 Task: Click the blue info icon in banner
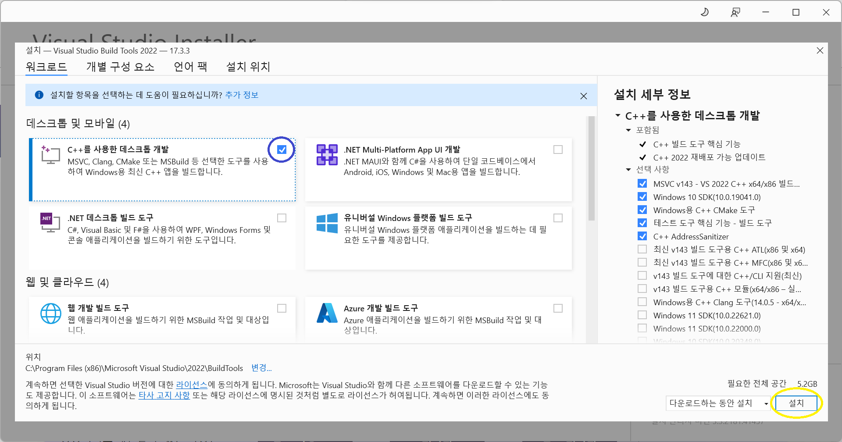pos(39,95)
